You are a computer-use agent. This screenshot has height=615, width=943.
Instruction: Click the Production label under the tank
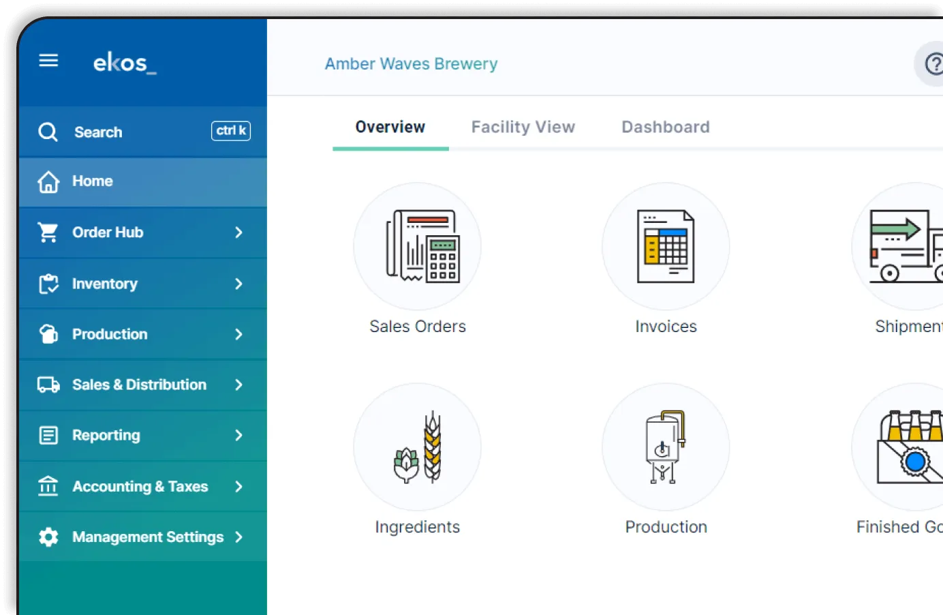coord(666,527)
